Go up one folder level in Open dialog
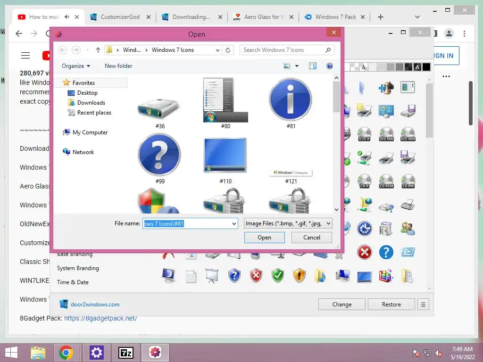Image resolution: width=483 pixels, height=362 pixels. click(x=98, y=50)
